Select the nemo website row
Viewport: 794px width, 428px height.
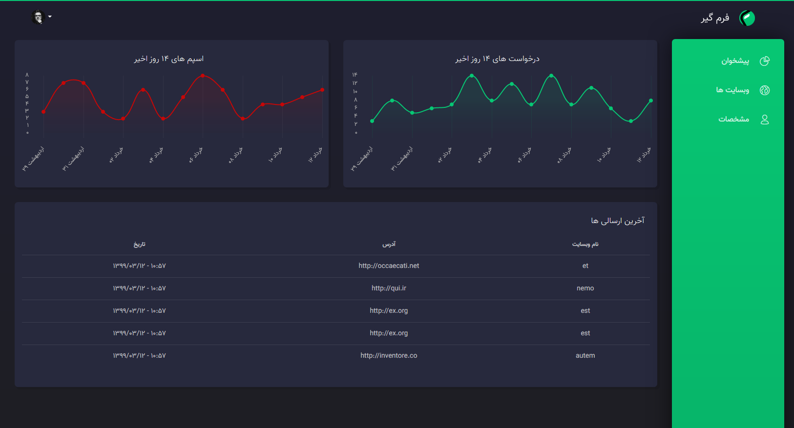pos(585,288)
